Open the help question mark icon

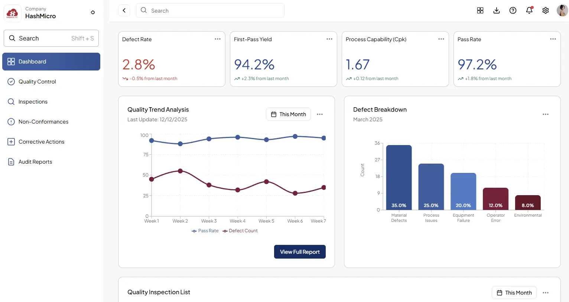point(513,10)
